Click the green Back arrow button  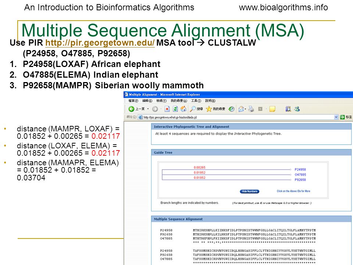pos(131,109)
